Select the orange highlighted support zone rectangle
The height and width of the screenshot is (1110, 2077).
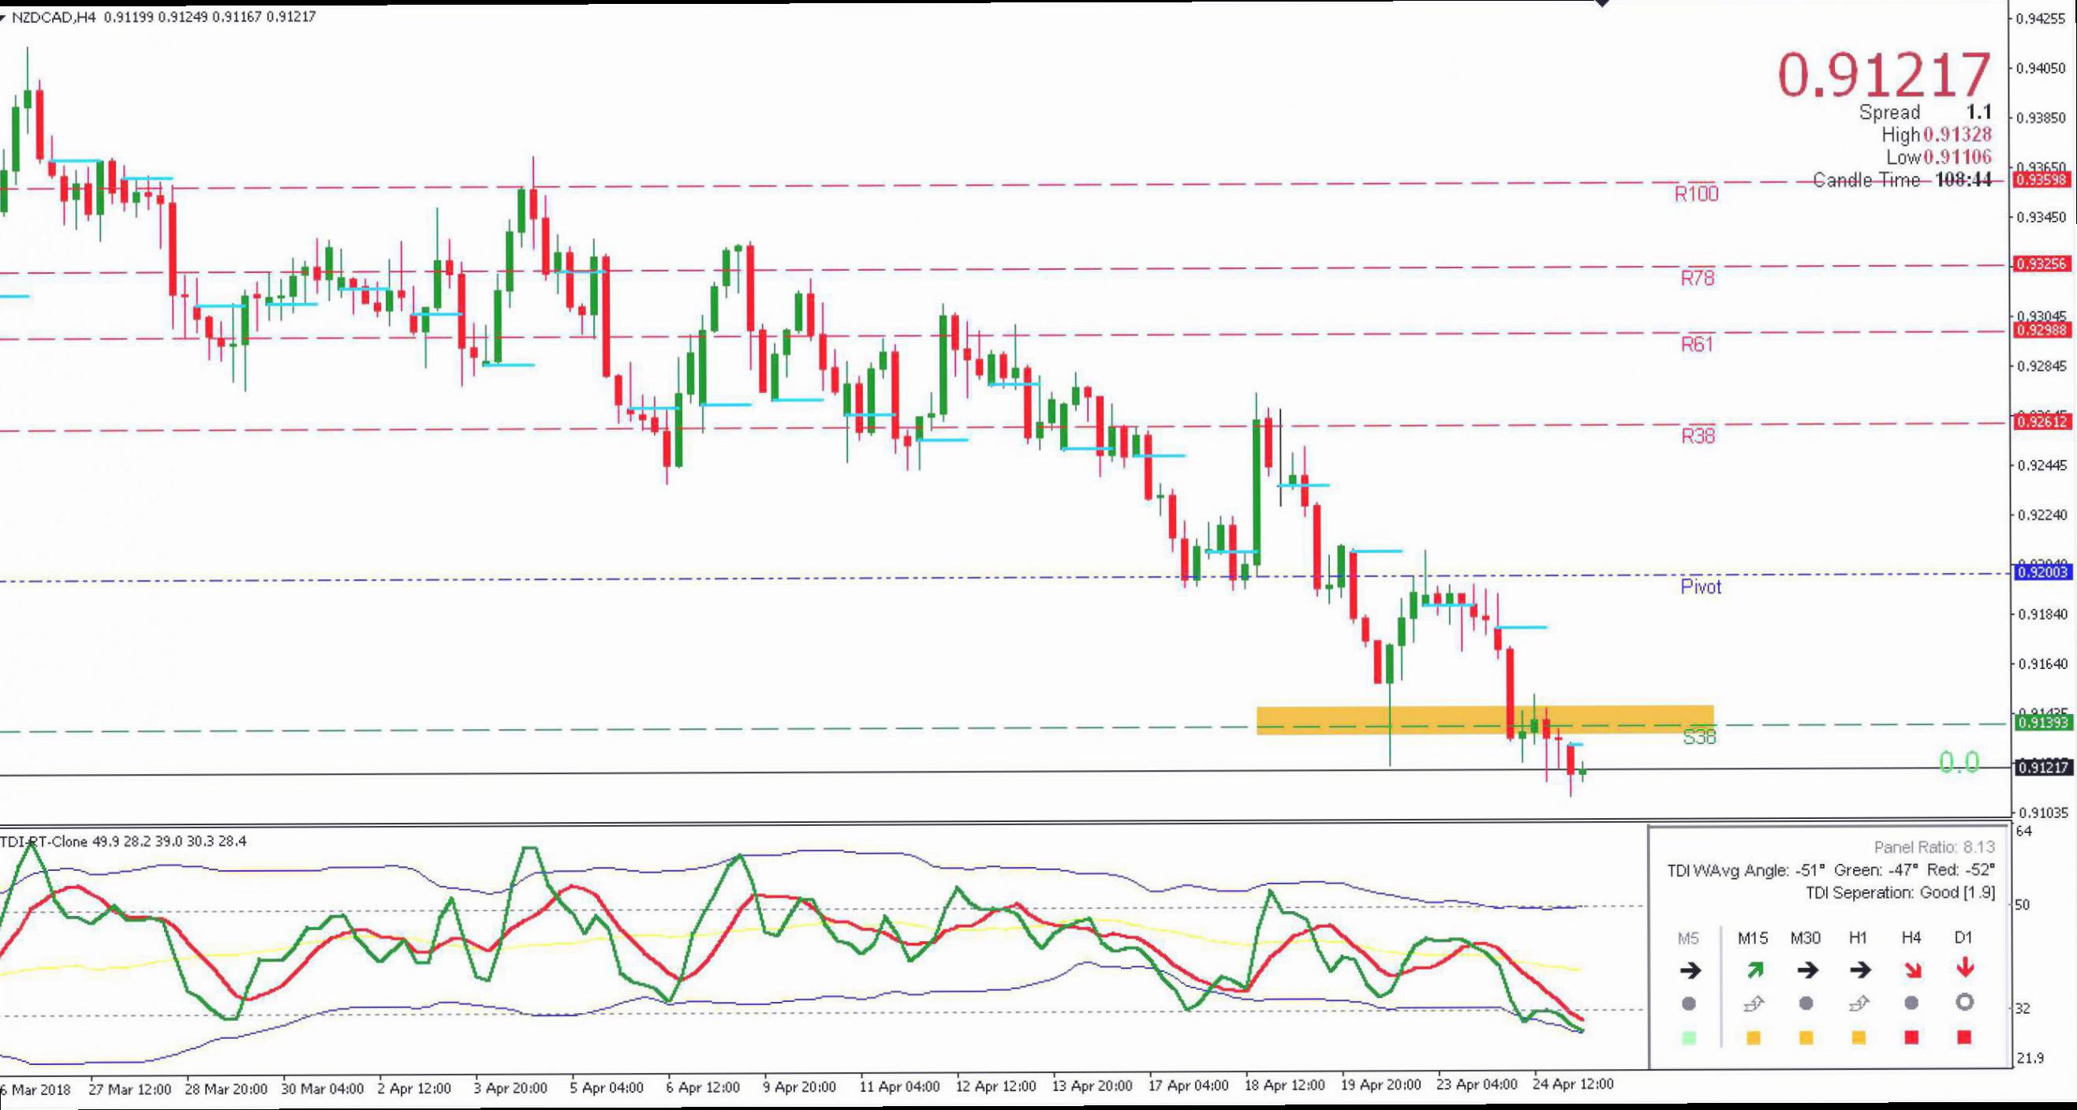(x=1485, y=719)
